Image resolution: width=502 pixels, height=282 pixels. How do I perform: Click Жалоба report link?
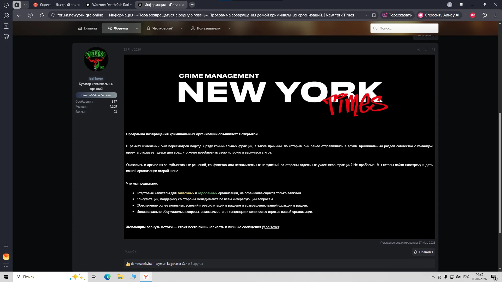pos(130,251)
